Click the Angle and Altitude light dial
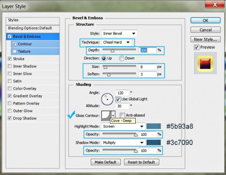The image size is (226, 175). coord(107,99)
